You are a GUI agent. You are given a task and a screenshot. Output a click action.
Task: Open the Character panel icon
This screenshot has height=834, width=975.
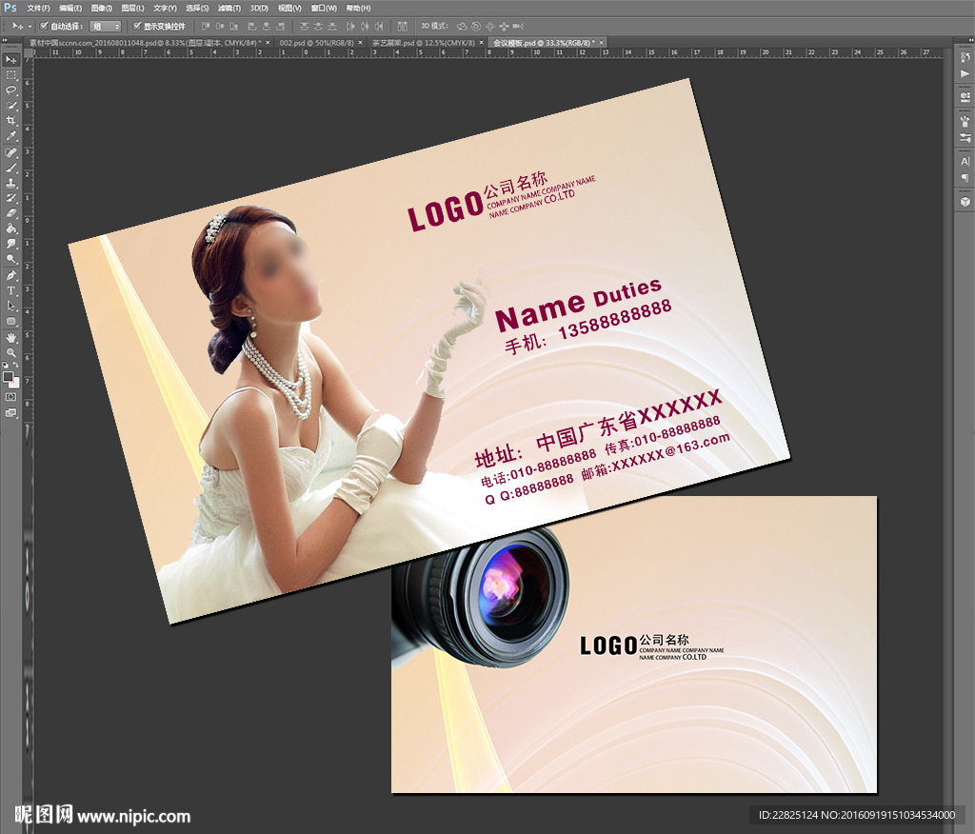[x=965, y=162]
